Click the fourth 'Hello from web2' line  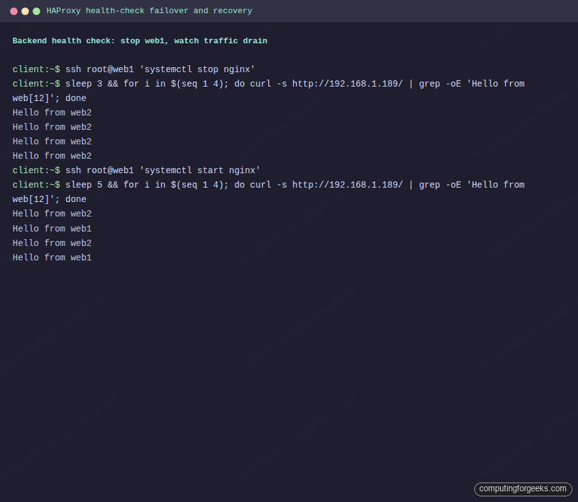52,156
